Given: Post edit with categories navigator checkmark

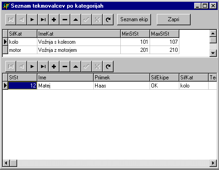Looking at the screenshot, I should pyautogui.click(x=87, y=19).
